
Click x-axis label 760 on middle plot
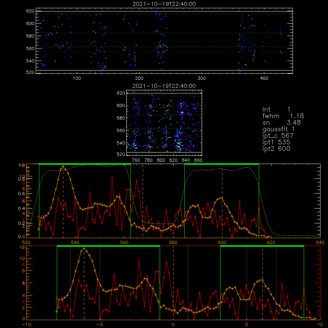[x=136, y=160]
